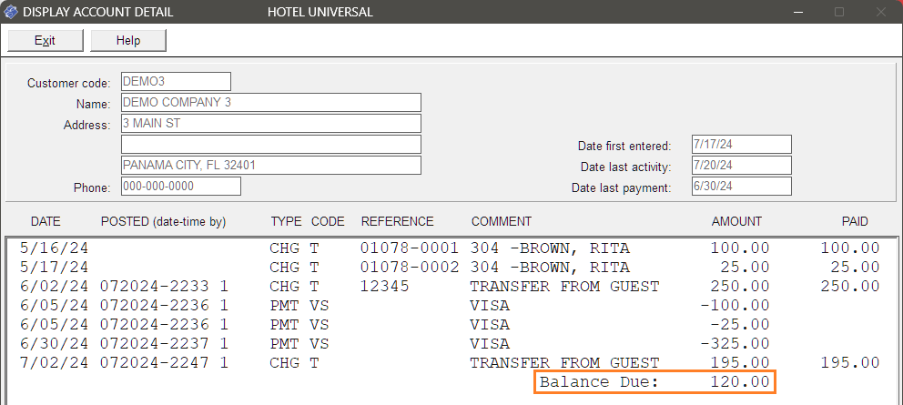Select the empty second address line field

[x=270, y=144]
